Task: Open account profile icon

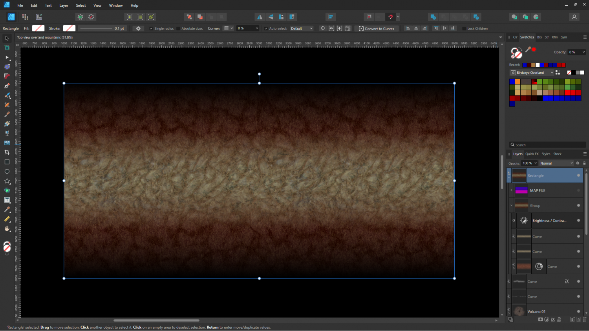Action: (x=574, y=17)
